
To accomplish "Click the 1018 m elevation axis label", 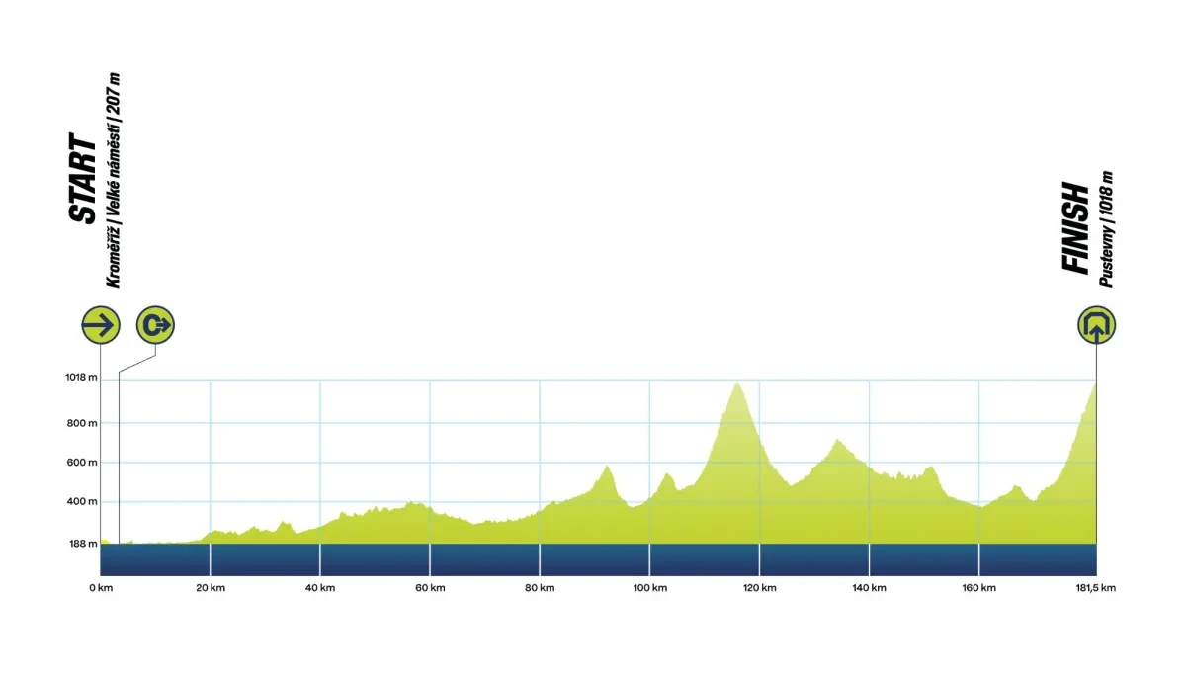I will coord(79,378).
